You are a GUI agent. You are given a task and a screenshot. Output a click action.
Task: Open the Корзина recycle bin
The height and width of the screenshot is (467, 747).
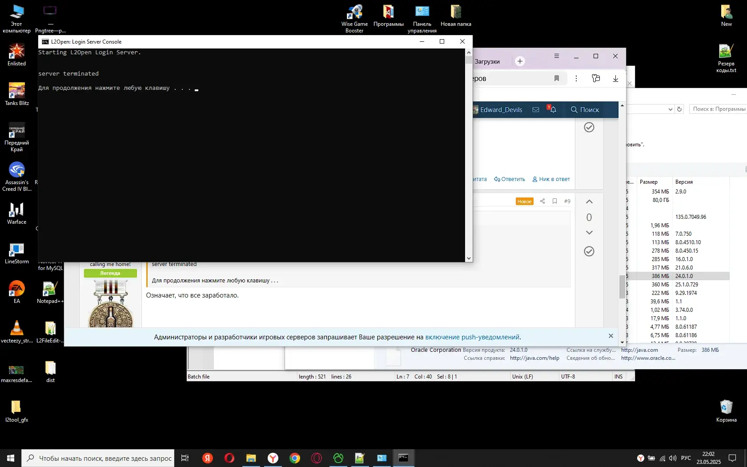tap(726, 411)
